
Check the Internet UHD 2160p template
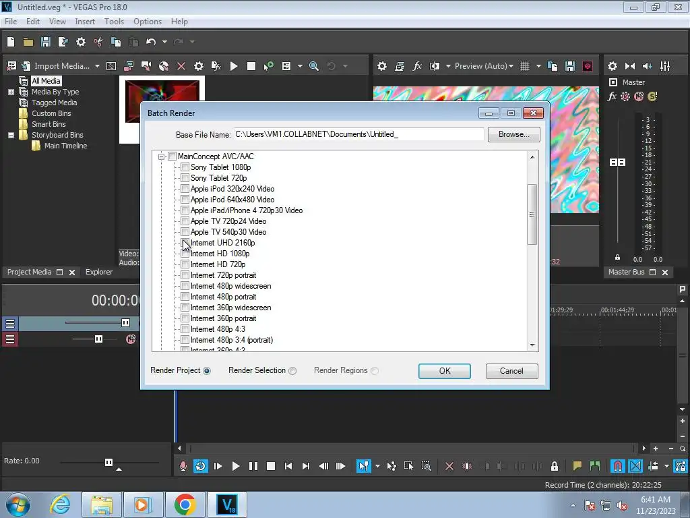pos(185,243)
